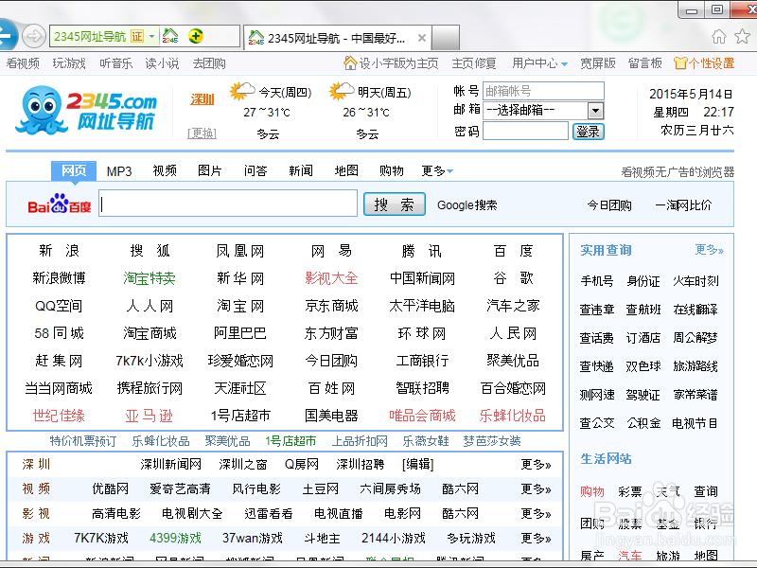This screenshot has width=757, height=568.
Task: Select the MP3 search tab
Action: pos(119,171)
